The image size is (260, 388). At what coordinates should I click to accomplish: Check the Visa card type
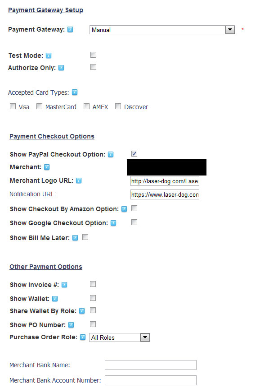13,106
